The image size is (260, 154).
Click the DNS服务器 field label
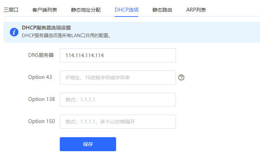41,55
